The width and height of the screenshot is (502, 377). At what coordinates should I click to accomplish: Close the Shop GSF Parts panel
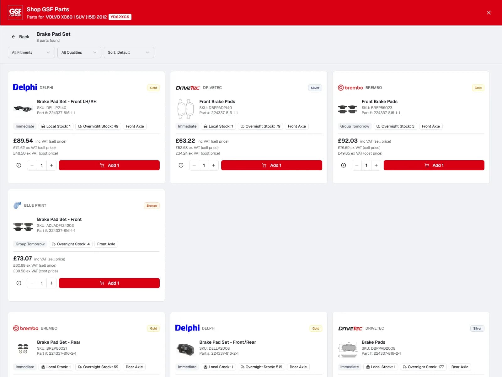click(x=489, y=13)
